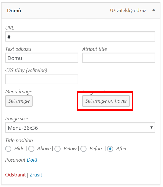This screenshot has width=163, height=187.
Task: Click the Text odkazu field containing Domů
Action: coord(42,58)
